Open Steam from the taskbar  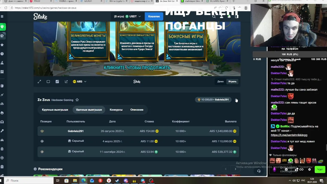pos(117,181)
